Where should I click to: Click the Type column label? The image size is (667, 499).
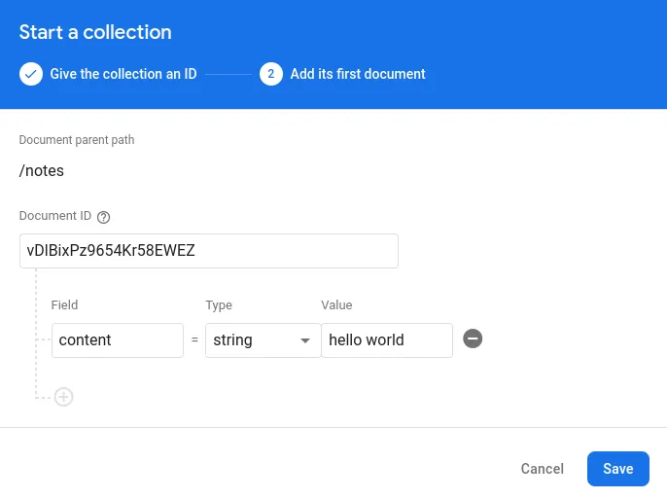219,305
